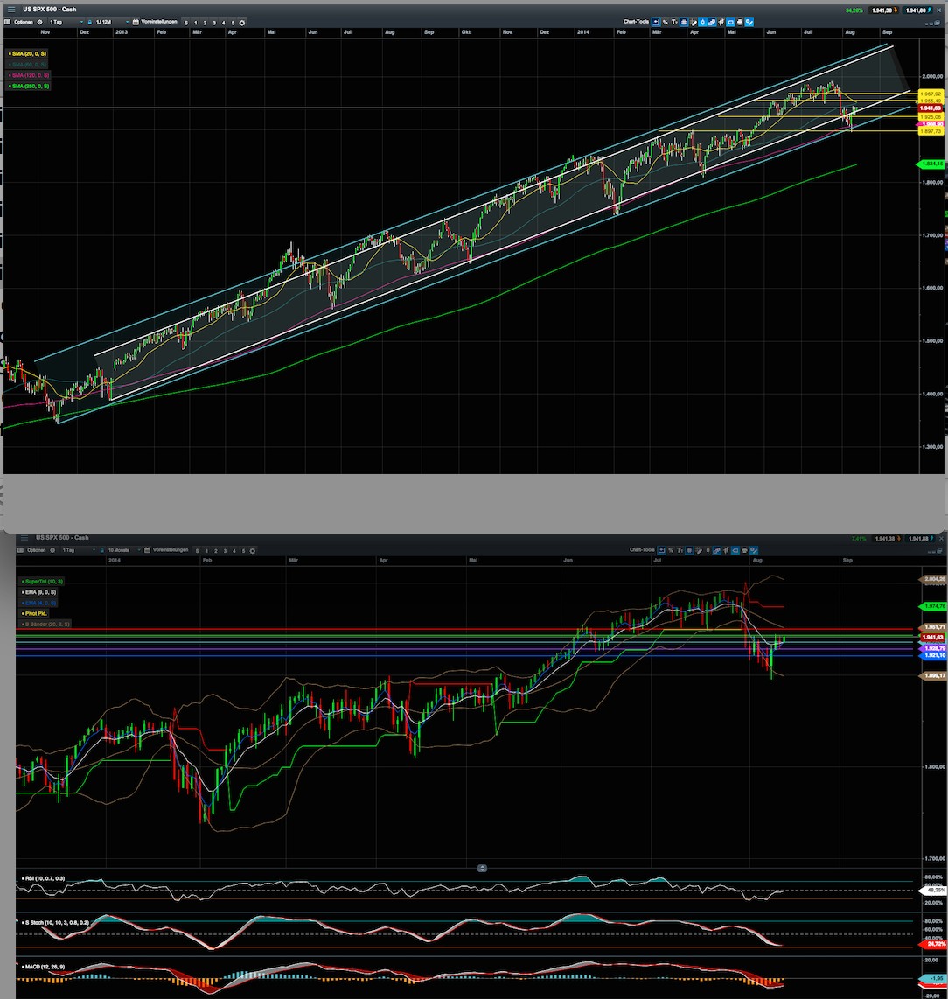Click sell price 1.941,38 in upper chart header
This screenshot has width=948, height=999.
pos(884,10)
